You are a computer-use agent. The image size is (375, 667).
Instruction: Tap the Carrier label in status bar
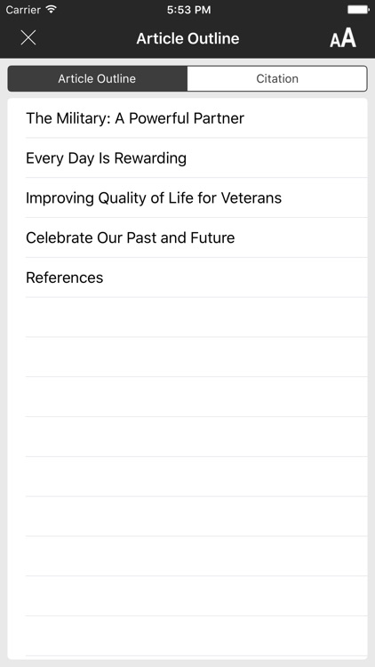23,10
